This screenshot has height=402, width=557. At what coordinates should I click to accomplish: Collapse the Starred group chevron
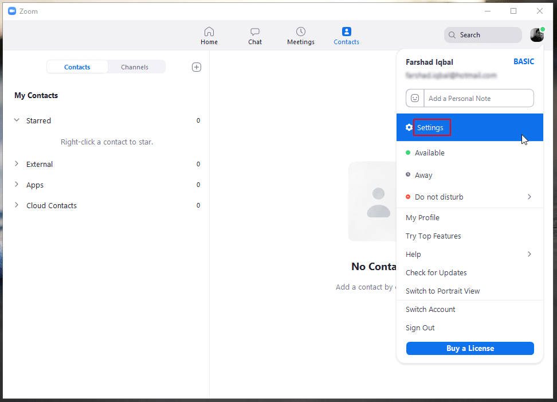tap(17, 120)
